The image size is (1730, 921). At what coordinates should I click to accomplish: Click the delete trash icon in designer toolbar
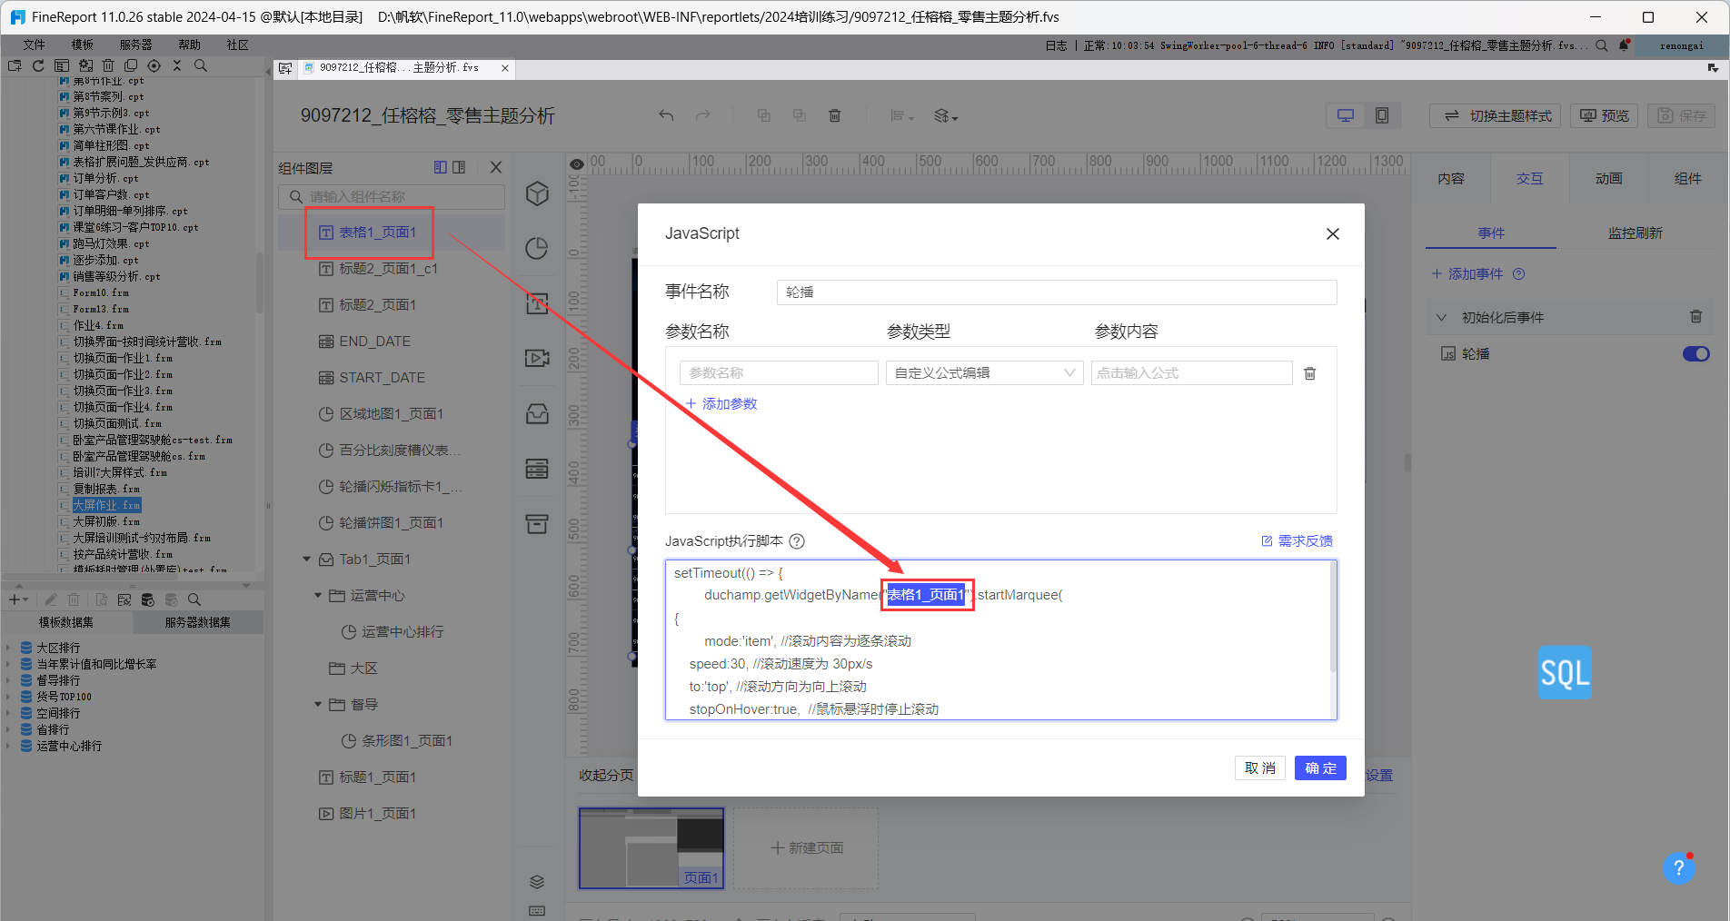click(834, 115)
